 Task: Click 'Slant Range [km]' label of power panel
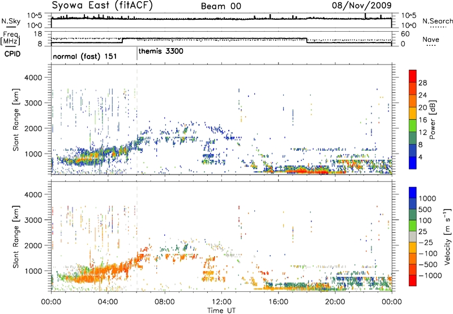(16, 120)
